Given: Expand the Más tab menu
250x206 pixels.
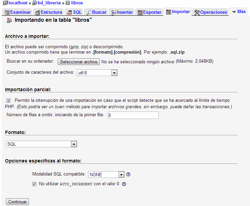Looking at the screenshot, I should pos(239,12).
